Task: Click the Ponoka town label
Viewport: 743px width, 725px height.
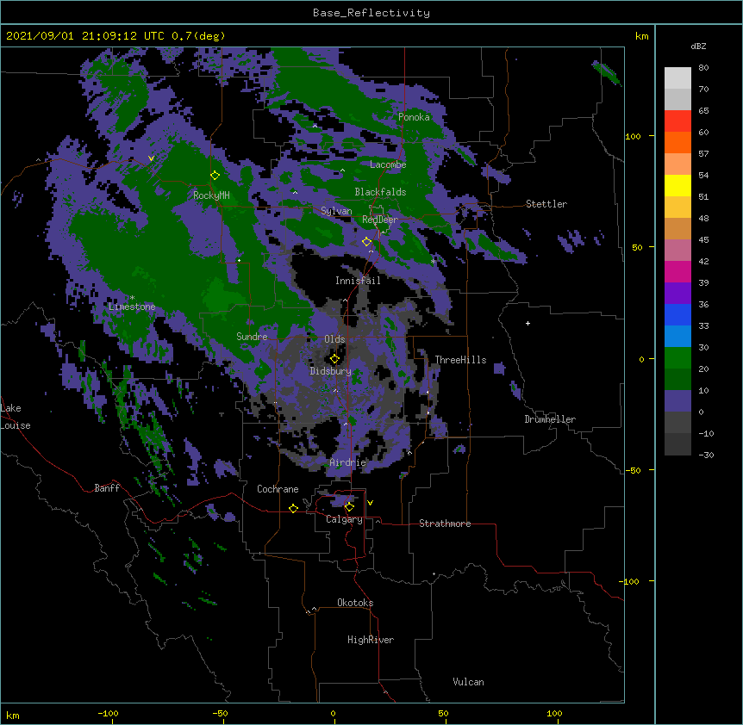Action: [x=414, y=117]
